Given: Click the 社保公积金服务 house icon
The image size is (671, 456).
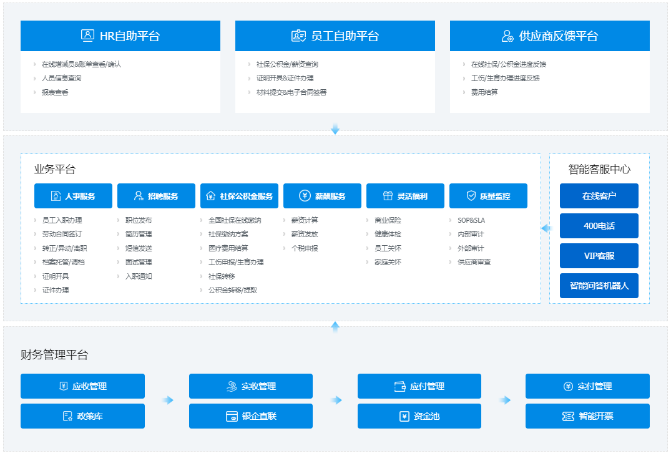Looking at the screenshot, I should [x=210, y=196].
